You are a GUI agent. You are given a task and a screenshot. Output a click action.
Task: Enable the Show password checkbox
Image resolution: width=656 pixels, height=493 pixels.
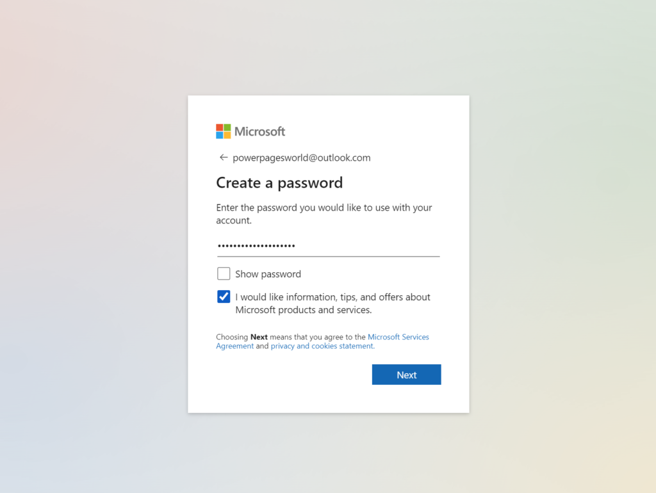[224, 273]
